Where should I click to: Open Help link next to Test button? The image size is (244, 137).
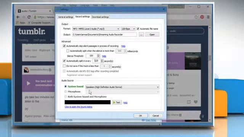pyautogui.click(x=125, y=102)
